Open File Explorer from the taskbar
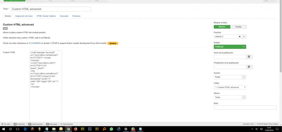This screenshot has height=132, width=282. [54, 129]
